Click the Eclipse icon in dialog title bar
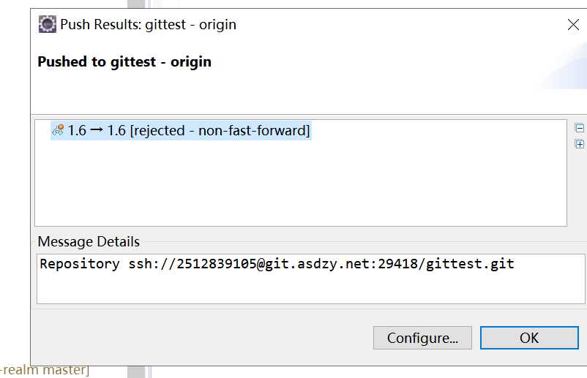The height and width of the screenshot is (378, 587). pos(47,24)
